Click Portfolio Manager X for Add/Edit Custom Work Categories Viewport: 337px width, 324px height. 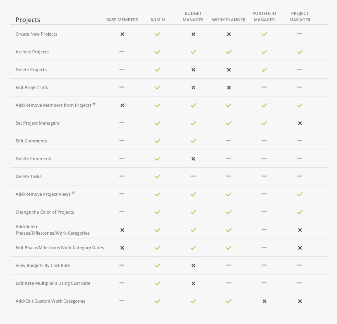tap(264, 301)
